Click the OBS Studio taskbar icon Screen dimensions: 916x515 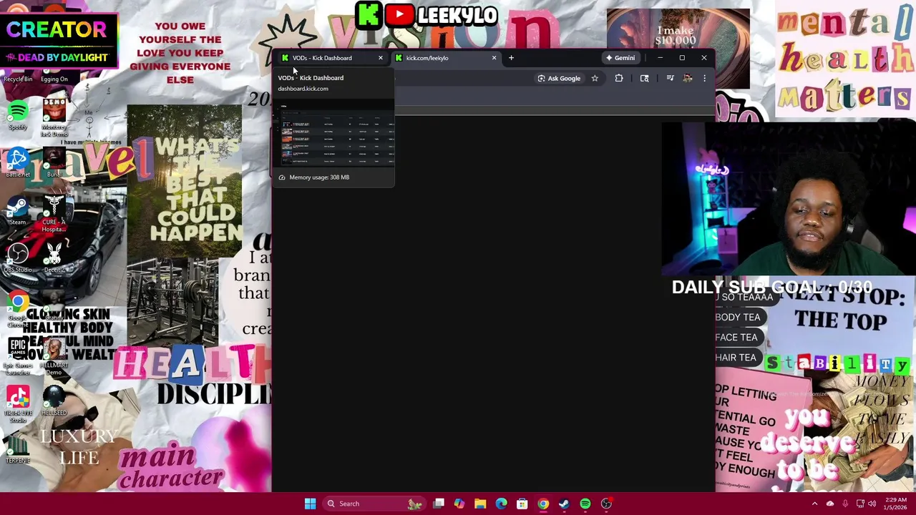[x=606, y=504]
